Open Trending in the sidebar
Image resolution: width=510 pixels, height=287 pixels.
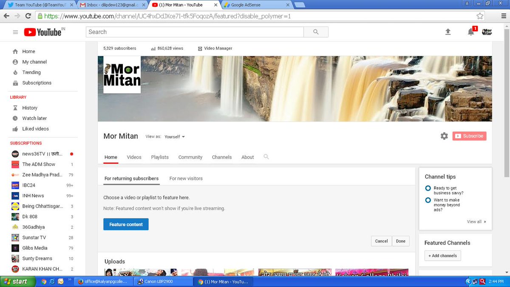[x=31, y=72]
